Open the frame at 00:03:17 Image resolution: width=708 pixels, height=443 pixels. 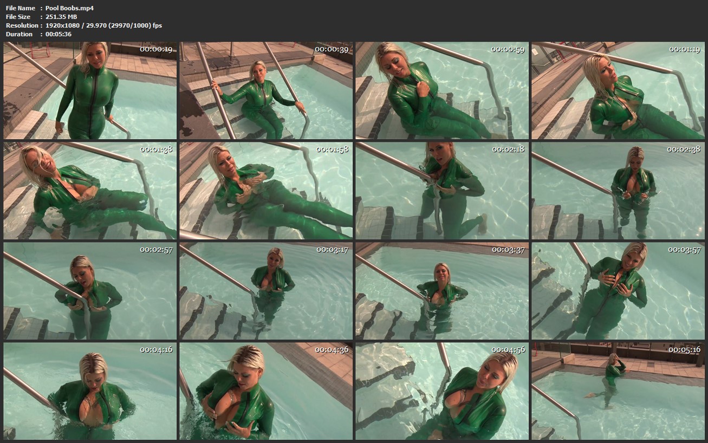pyautogui.click(x=266, y=291)
